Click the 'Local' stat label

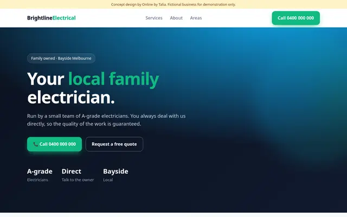click(x=108, y=180)
